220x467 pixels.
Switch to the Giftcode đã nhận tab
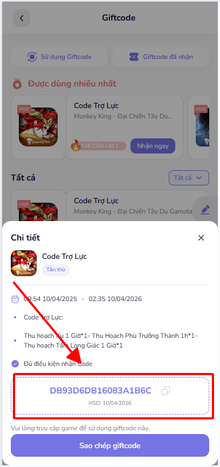[x=161, y=57]
